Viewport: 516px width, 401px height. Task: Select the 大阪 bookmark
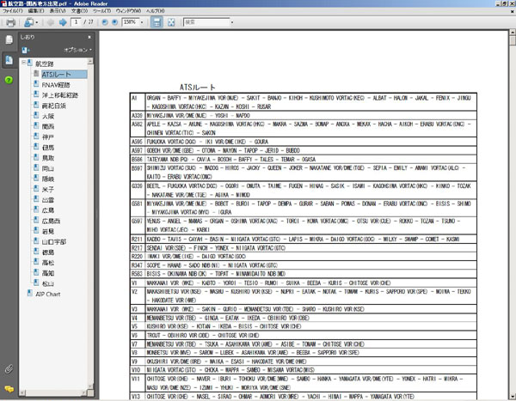(48, 116)
